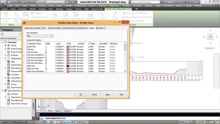This screenshot has width=220, height=124.
Task: Click the Help button in the dialog
Action: pyautogui.click(x=121, y=95)
